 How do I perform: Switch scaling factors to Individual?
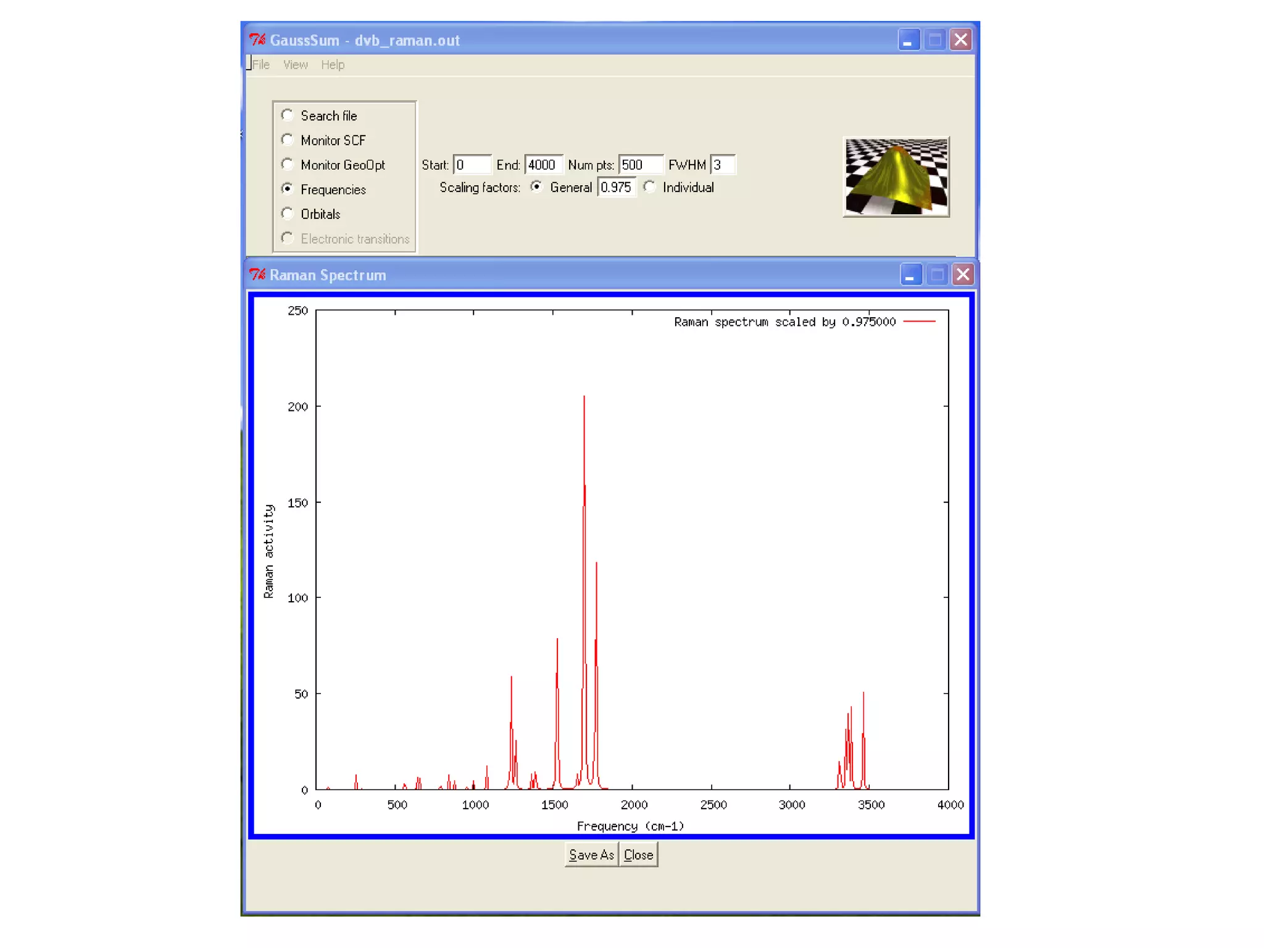(x=649, y=187)
